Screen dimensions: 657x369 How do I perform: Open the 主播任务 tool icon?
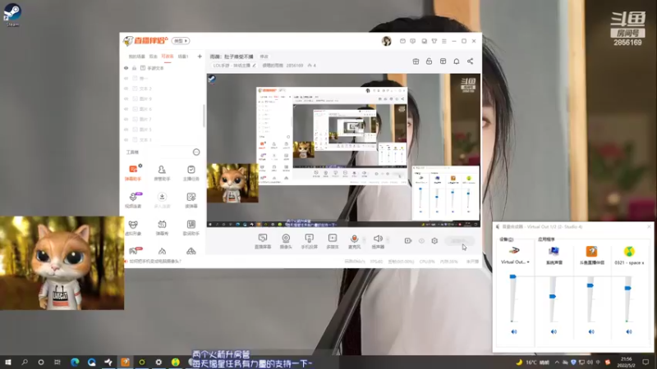pyautogui.click(x=191, y=173)
